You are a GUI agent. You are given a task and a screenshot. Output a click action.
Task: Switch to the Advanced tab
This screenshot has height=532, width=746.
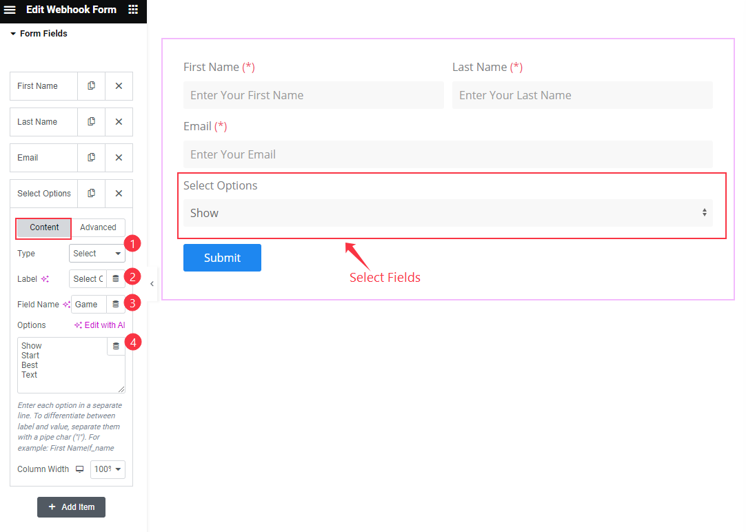(98, 227)
